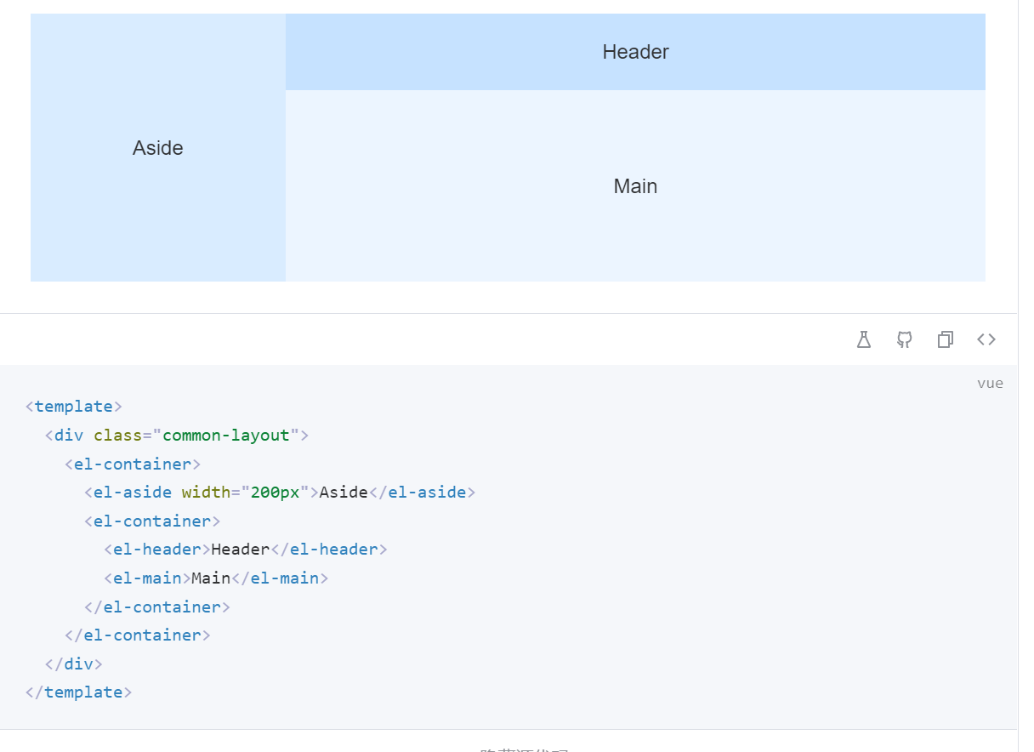Screen dimensions: 1034x752
Task: Copy the code with the copy icon
Action: tap(946, 339)
